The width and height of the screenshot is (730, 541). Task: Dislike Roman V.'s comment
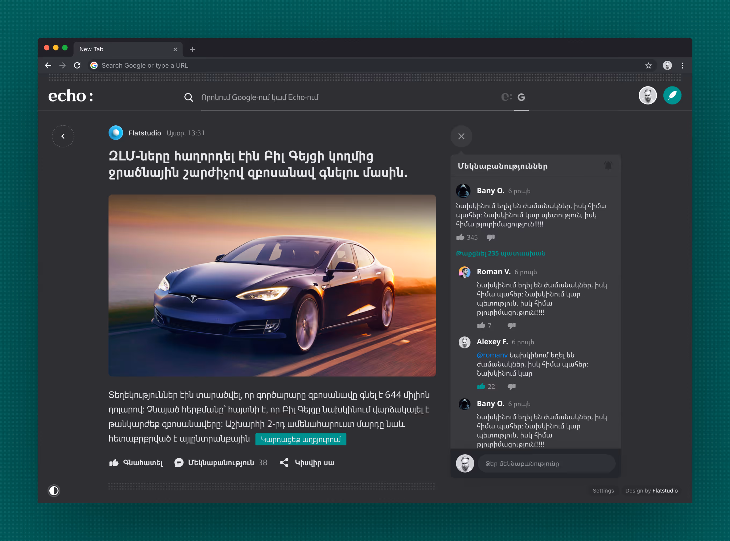[511, 325]
